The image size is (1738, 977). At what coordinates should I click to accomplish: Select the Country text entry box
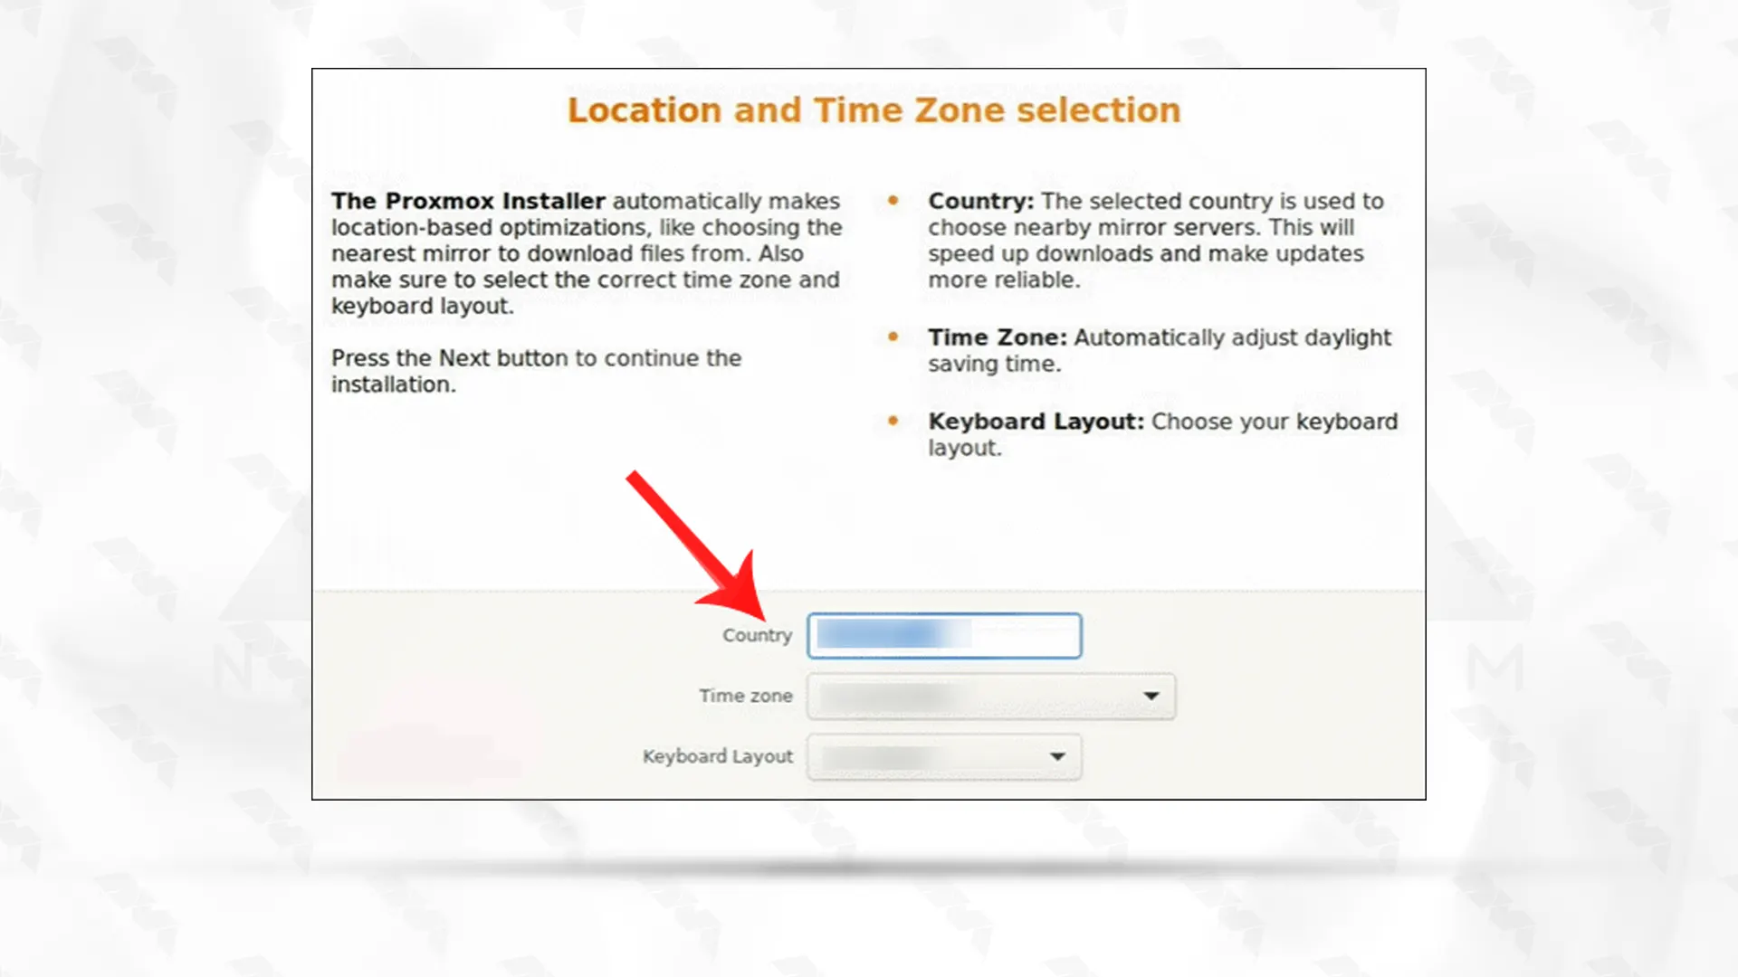[x=943, y=633]
